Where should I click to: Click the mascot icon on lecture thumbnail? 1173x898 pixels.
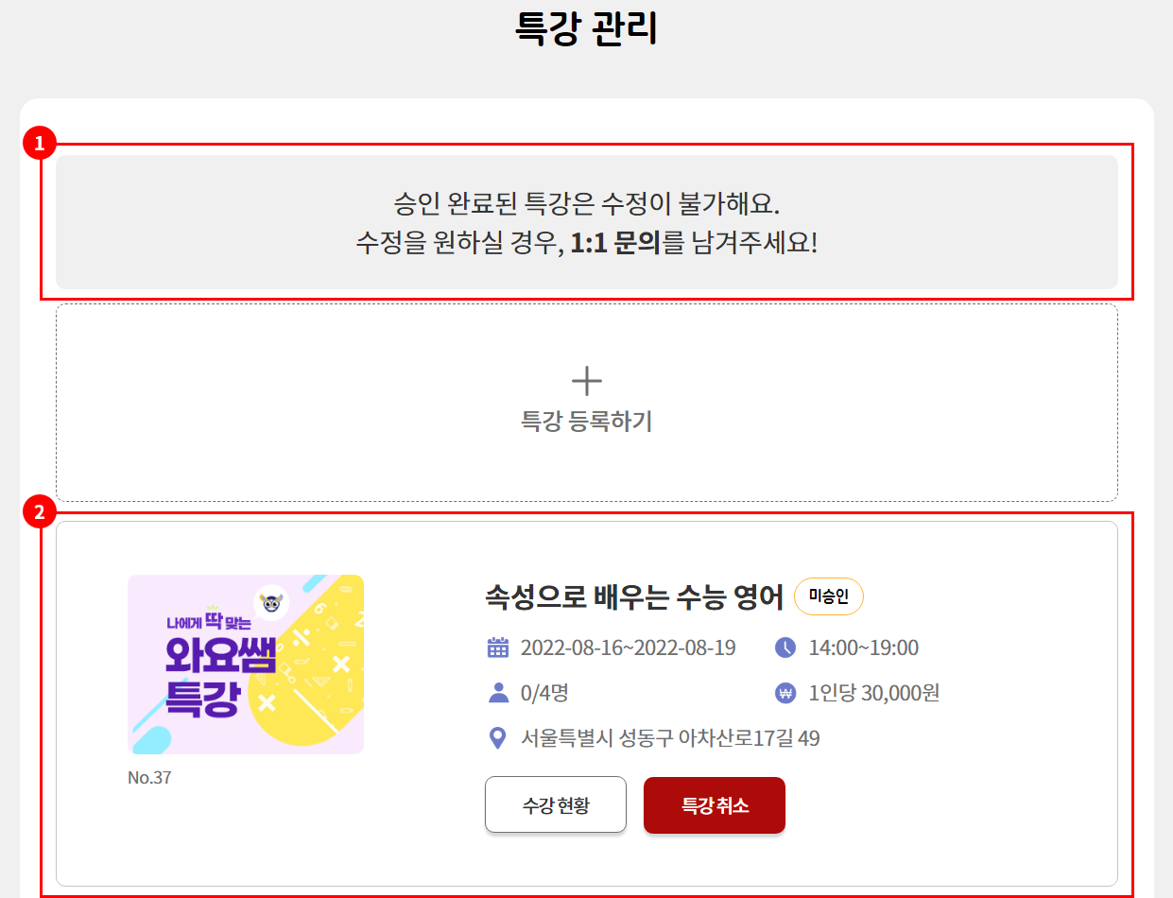[272, 601]
